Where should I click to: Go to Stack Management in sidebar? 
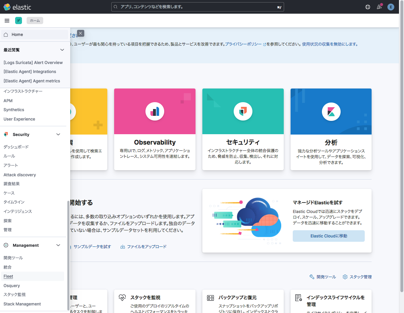click(22, 304)
